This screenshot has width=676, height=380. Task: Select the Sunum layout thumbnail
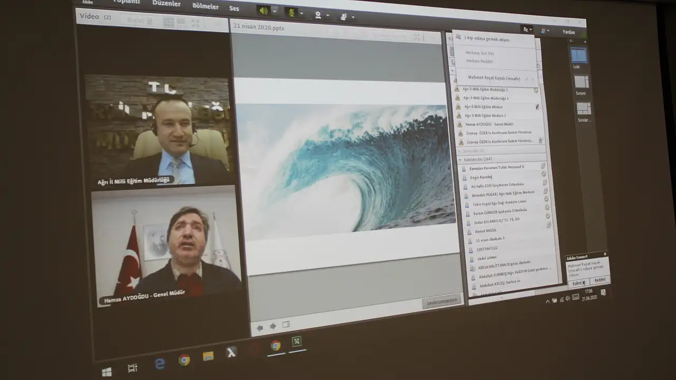click(x=581, y=82)
